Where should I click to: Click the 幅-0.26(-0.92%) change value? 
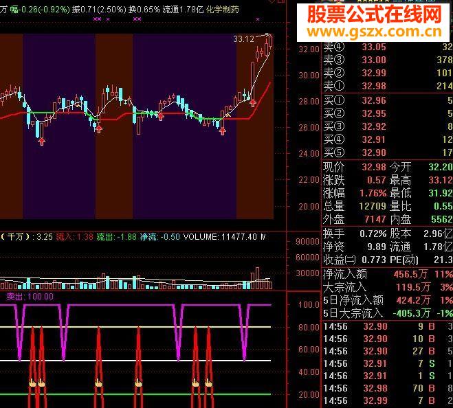(40, 10)
